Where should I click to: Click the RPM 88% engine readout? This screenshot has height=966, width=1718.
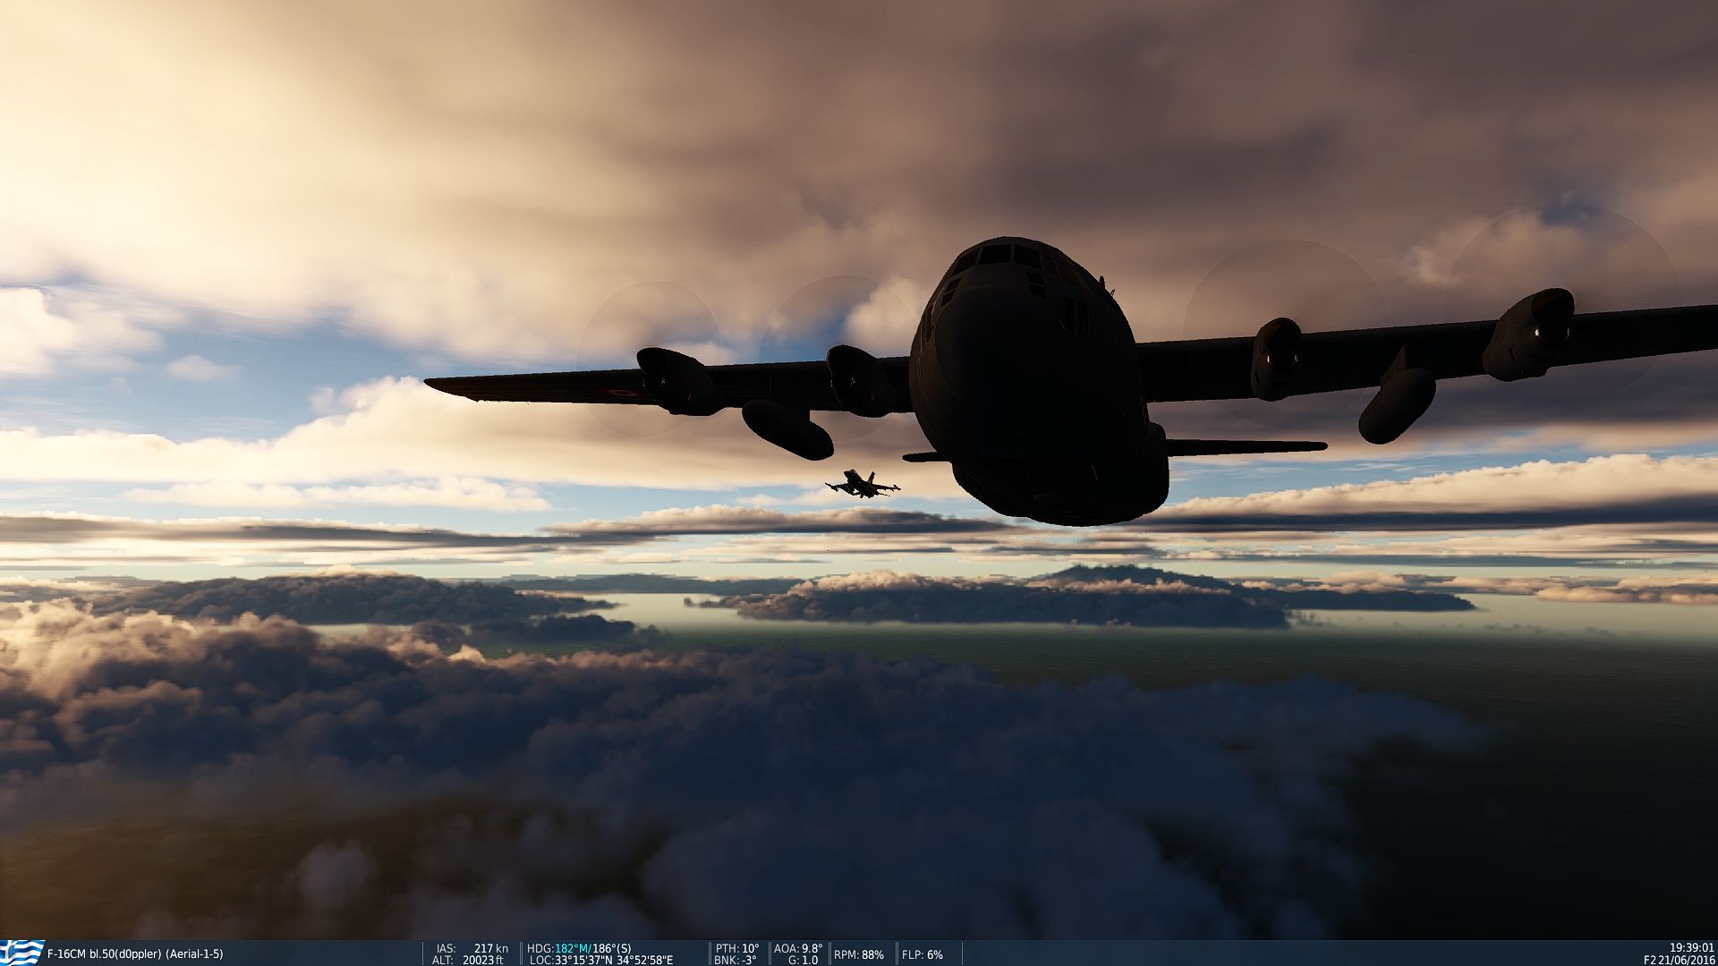[859, 954]
